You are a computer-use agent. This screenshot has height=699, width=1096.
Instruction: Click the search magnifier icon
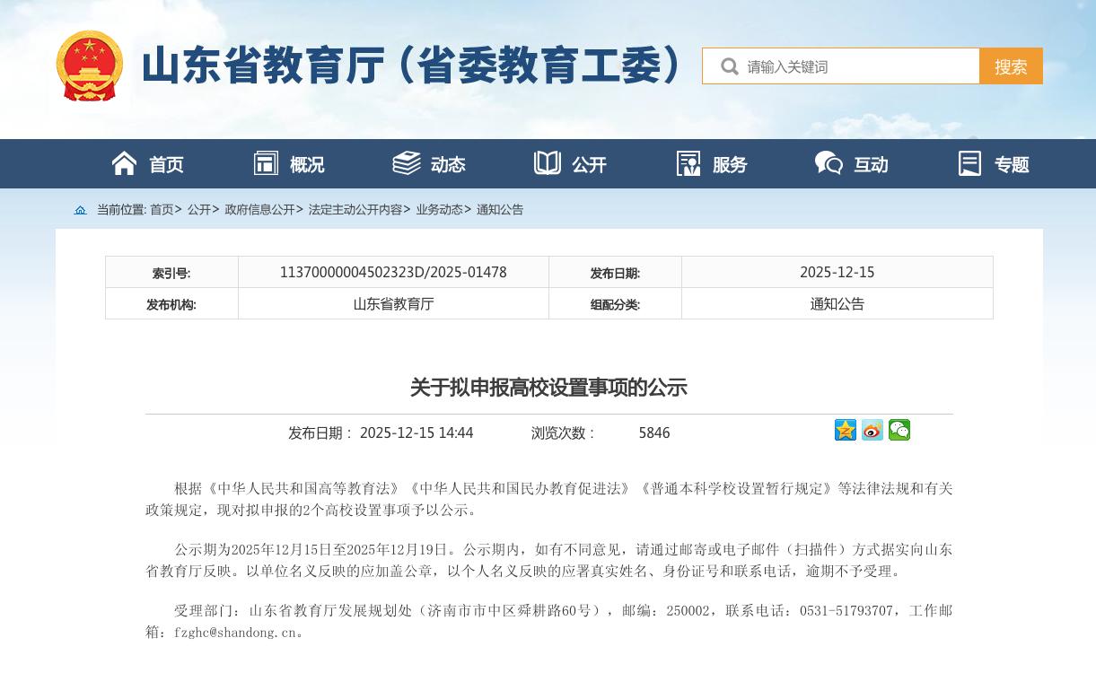(x=730, y=66)
